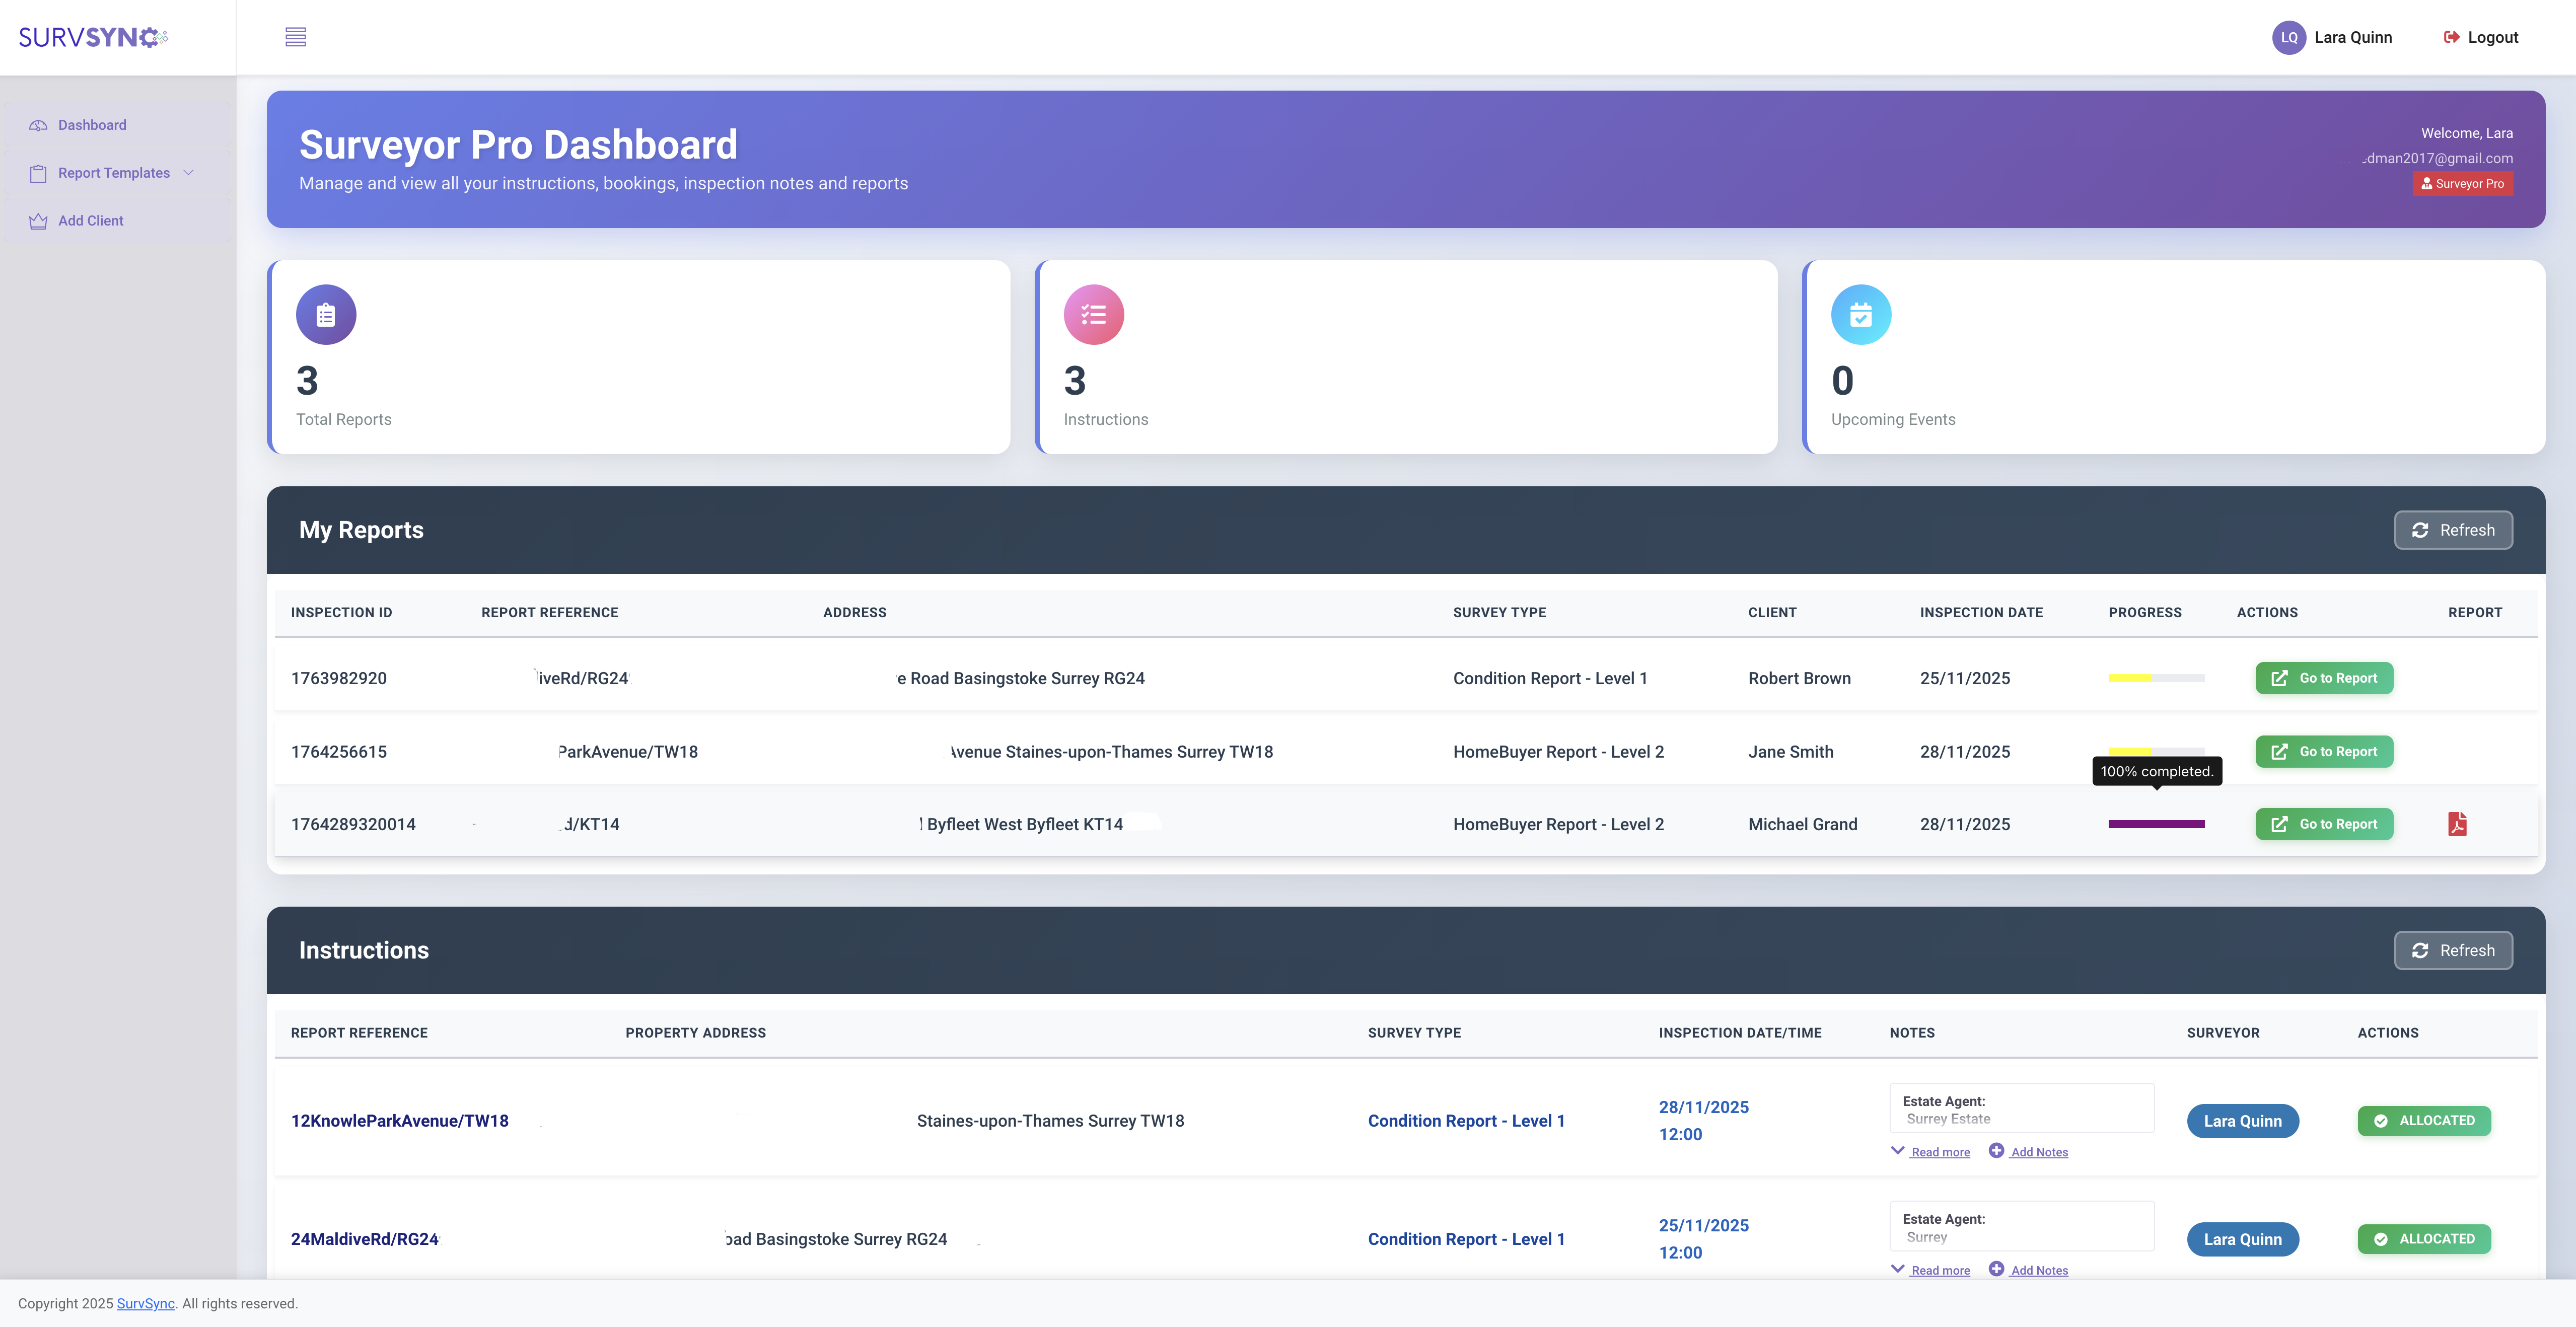Select surveyor Lara Quinn on the first instruction
The height and width of the screenshot is (1327, 2576).
click(2242, 1121)
